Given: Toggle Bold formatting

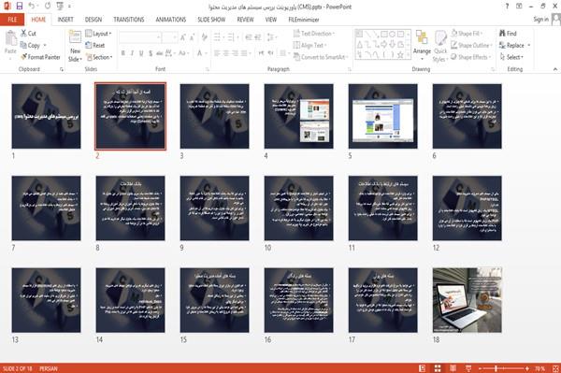Looking at the screenshot, I should [x=123, y=53].
